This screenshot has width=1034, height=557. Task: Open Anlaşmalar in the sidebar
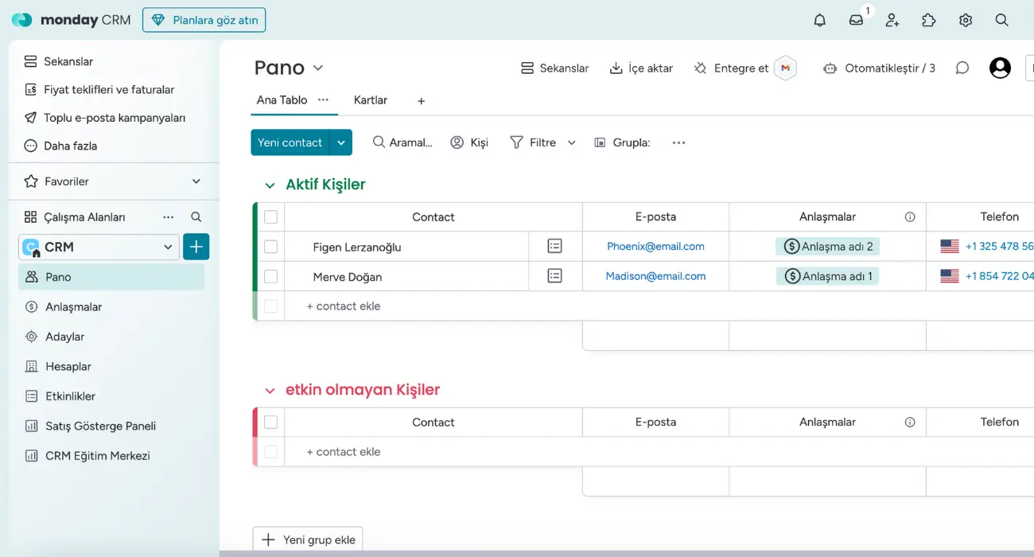point(73,307)
